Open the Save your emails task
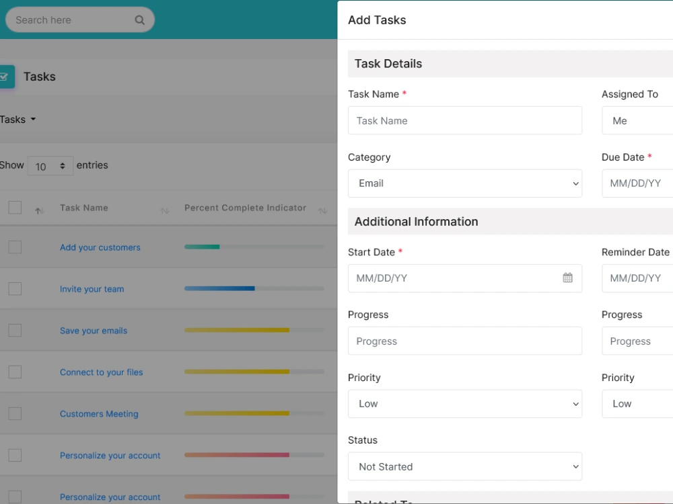 pos(94,331)
